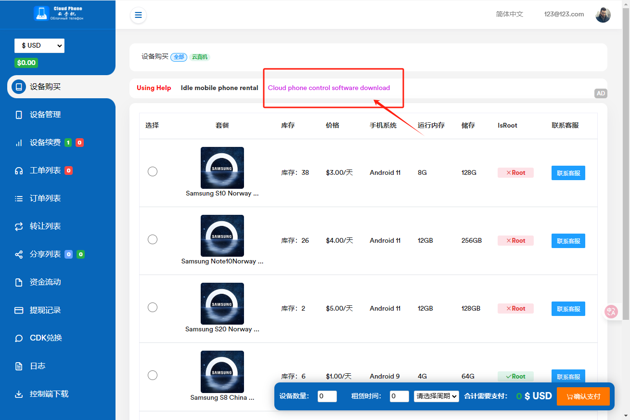This screenshot has height=420, width=630.
Task: Click the AD badge
Action: tap(601, 93)
